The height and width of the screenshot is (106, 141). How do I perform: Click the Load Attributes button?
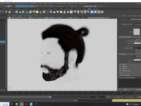(137, 90)
